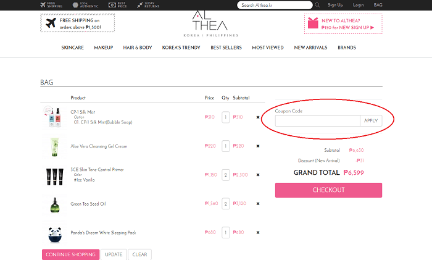Image resolution: width=432 pixels, height=260 pixels.
Task: Click the NEW SIGN UP promo banner
Action: pyautogui.click(x=343, y=23)
